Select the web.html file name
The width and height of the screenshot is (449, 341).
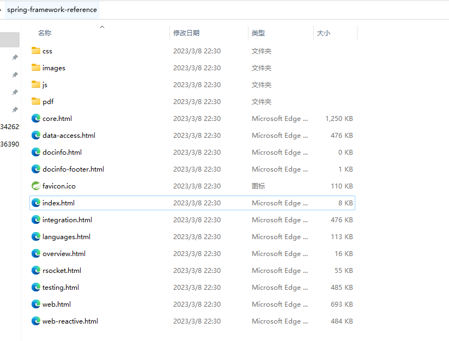(x=57, y=305)
